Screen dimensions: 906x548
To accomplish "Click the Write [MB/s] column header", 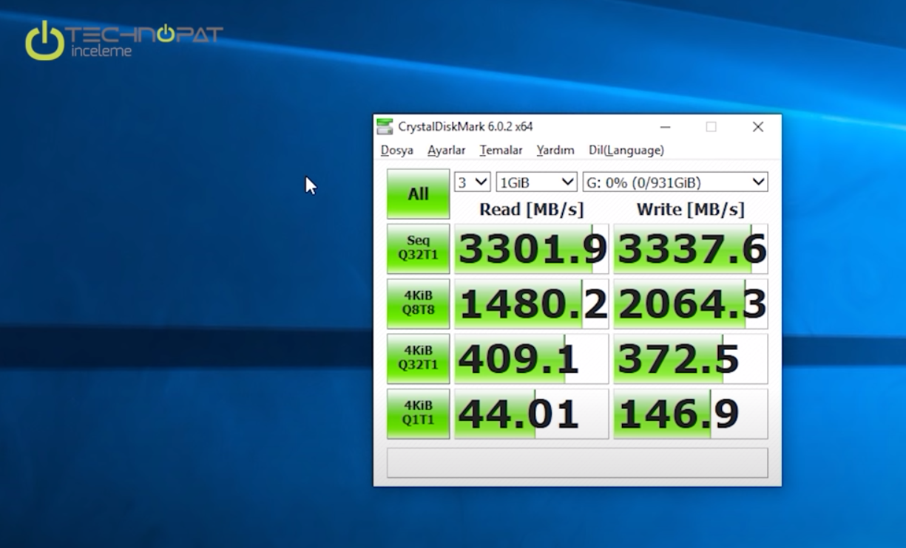I will (x=691, y=209).
